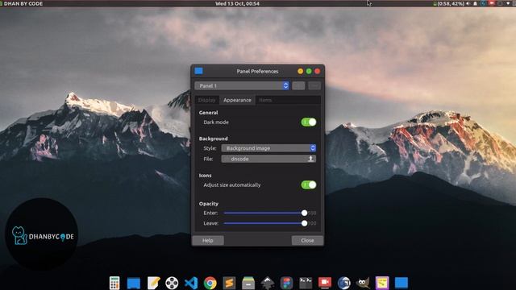Screen dimensions: 516x290
Task: Open Google Chrome from the dock
Action: (210, 283)
